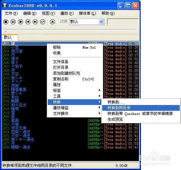
Task: Open the 媒体库(L) menu
Action: pyautogui.click(x=87, y=13)
